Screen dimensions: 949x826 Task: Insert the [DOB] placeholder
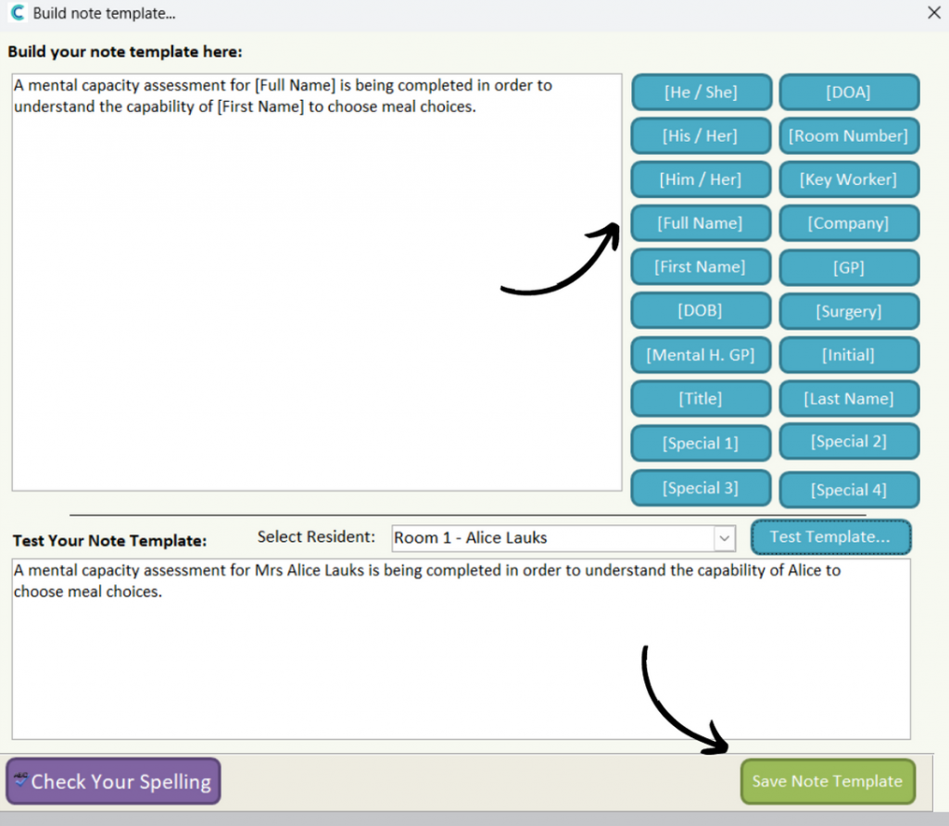701,311
